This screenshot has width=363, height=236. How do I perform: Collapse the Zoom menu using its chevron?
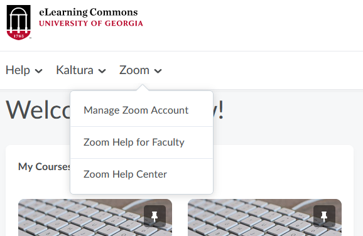158,71
